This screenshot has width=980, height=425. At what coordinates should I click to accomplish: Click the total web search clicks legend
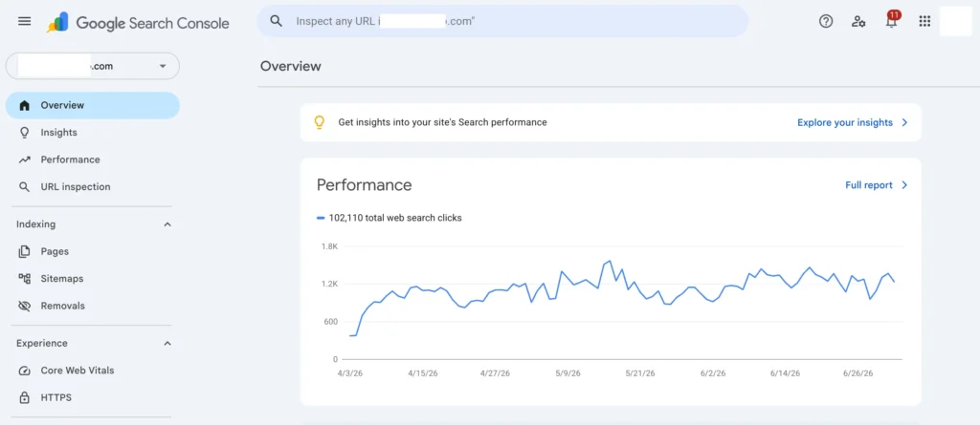click(x=390, y=218)
